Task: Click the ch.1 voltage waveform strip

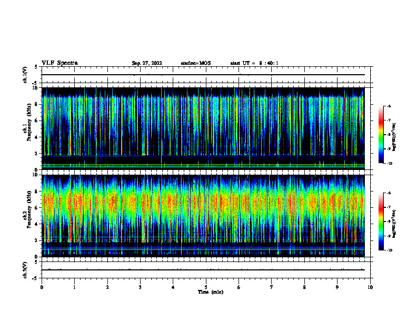Action: [206, 75]
